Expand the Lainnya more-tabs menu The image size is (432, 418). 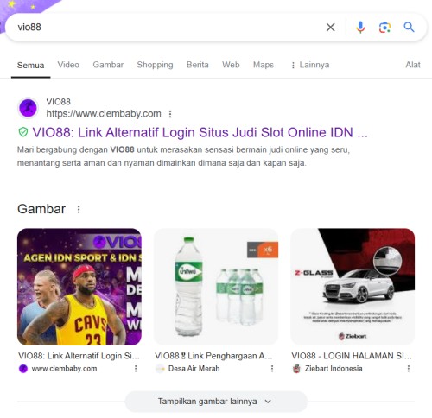click(x=310, y=65)
